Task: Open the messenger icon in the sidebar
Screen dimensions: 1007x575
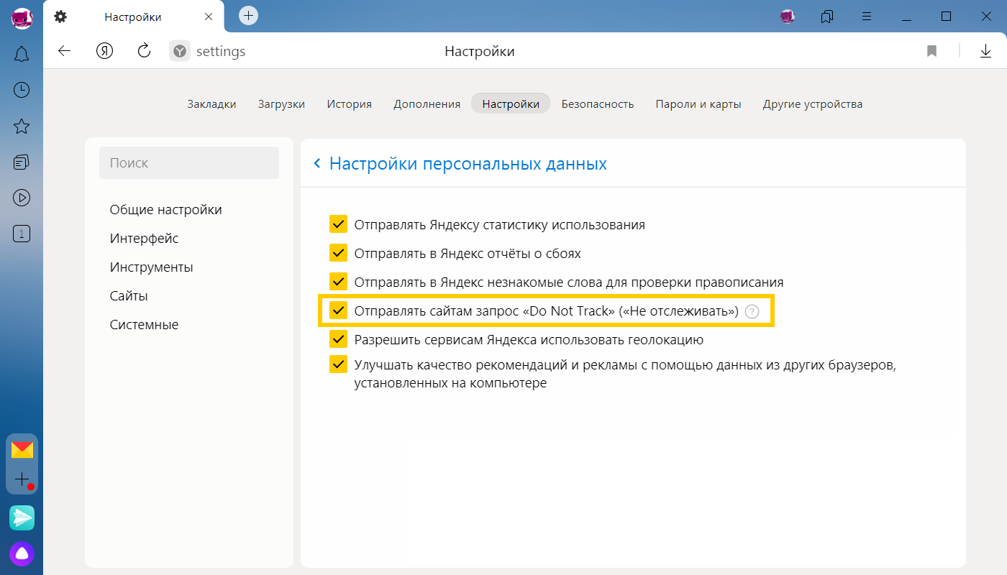Action: point(22,517)
